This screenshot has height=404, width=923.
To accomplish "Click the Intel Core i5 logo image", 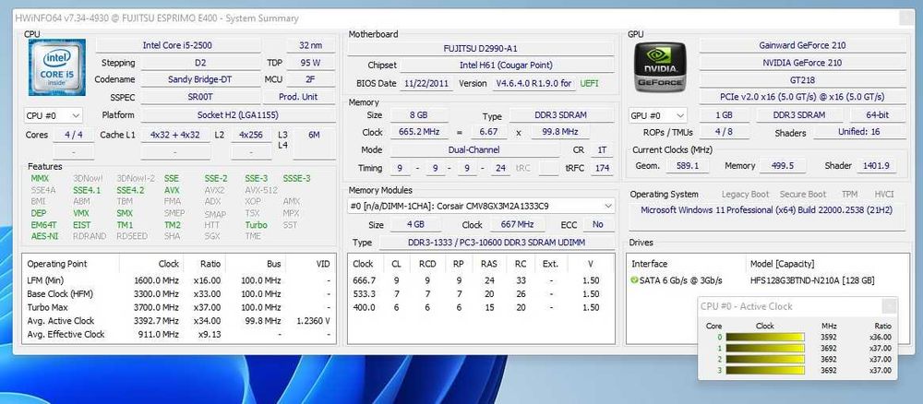I will coord(57,67).
